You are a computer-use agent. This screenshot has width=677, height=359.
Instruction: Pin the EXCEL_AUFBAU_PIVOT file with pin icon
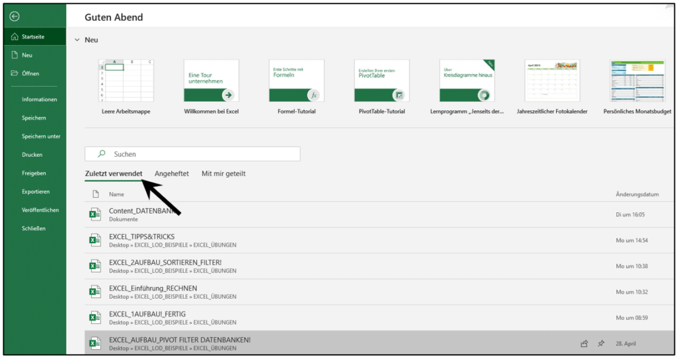pos(601,344)
